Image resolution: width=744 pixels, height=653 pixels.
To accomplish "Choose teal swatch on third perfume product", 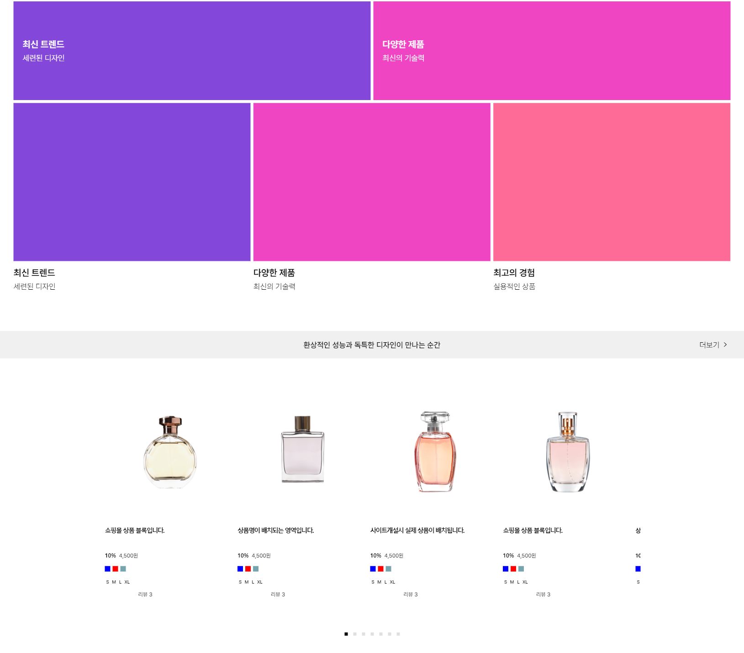I will [x=388, y=569].
